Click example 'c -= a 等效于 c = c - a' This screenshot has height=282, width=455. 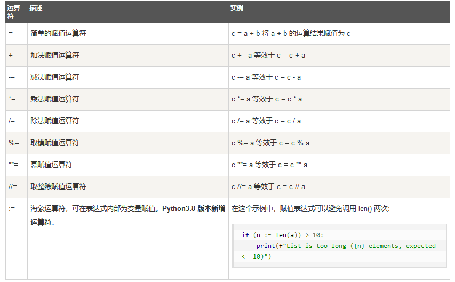point(266,77)
